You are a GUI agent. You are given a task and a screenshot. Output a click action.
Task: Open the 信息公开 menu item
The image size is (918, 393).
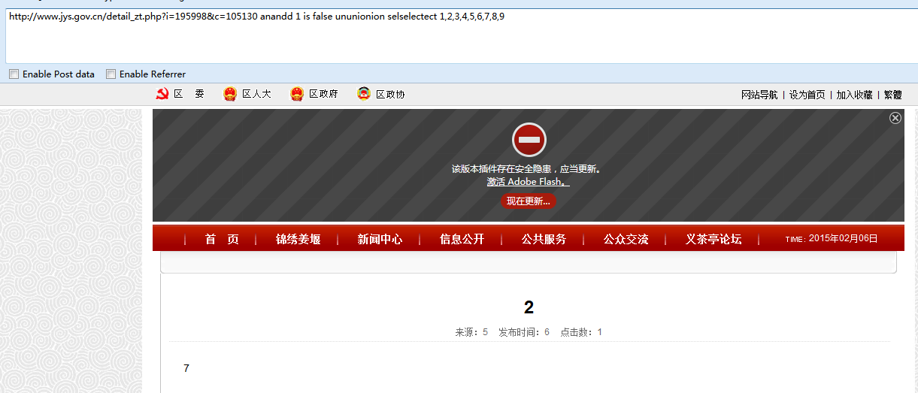point(462,239)
